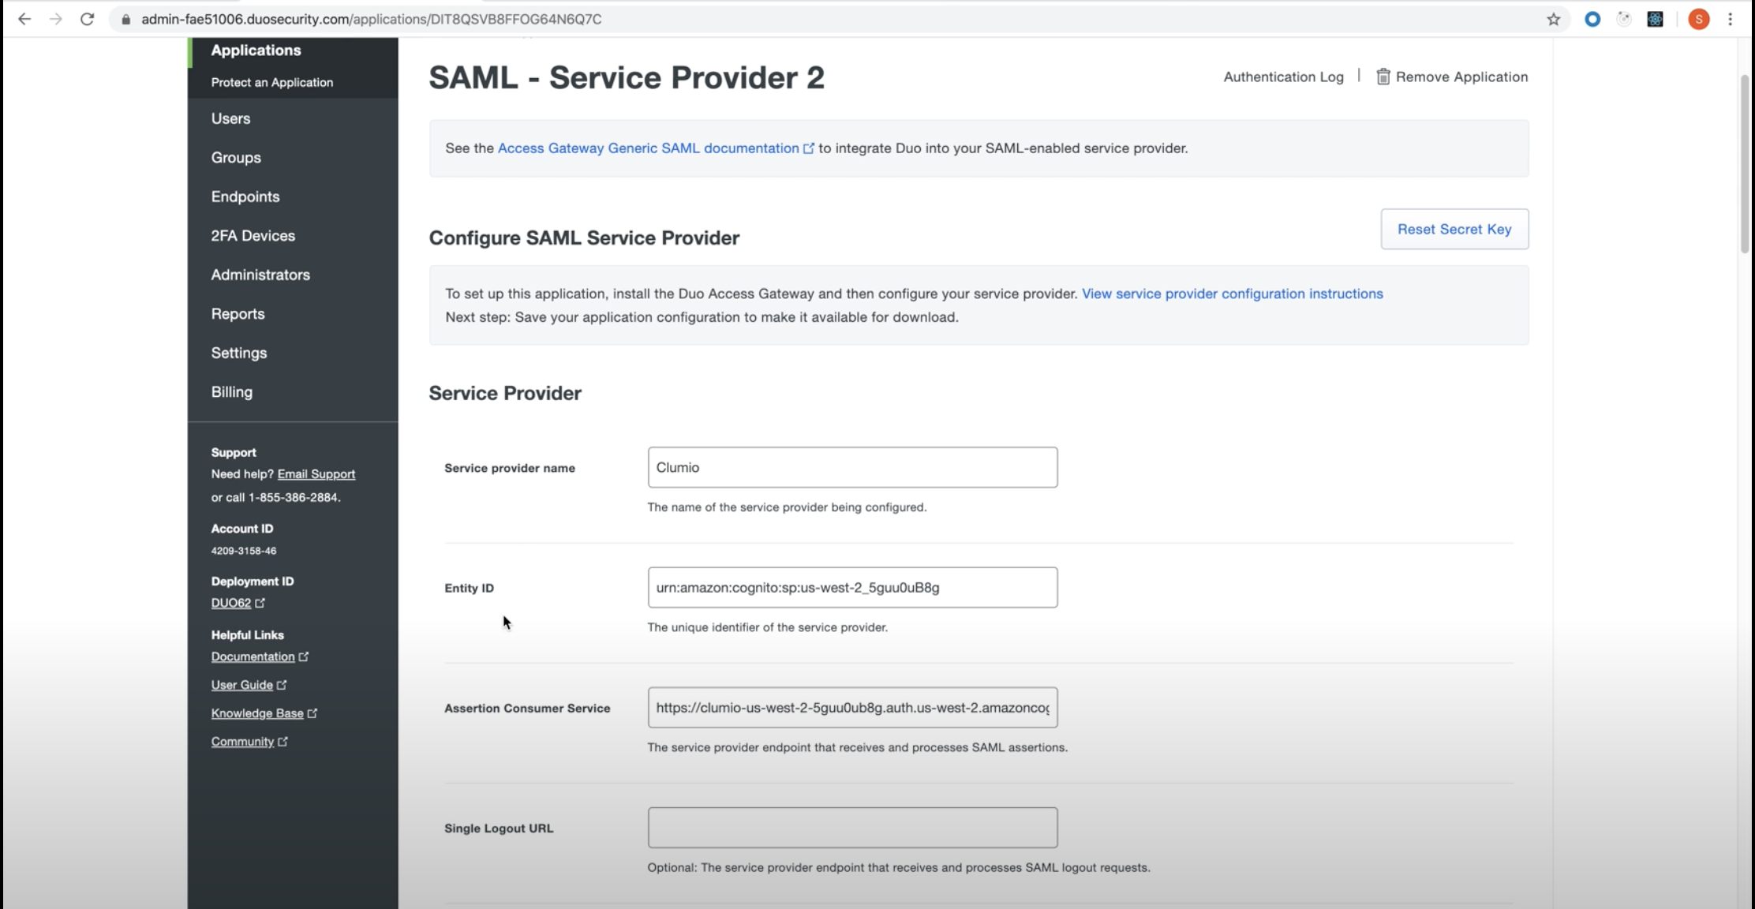Click the orange profile avatar icon
The height and width of the screenshot is (909, 1755).
[1698, 19]
